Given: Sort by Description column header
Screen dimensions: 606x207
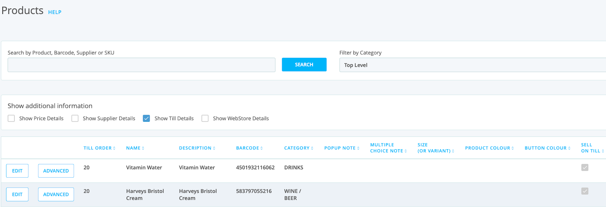Looking at the screenshot, I should point(197,148).
